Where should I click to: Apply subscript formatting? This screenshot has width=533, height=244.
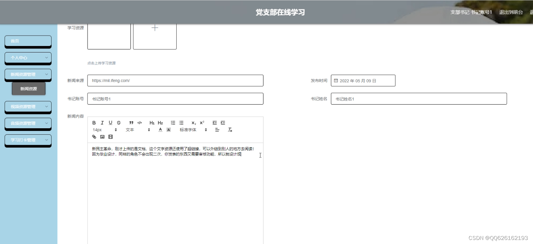point(194,123)
